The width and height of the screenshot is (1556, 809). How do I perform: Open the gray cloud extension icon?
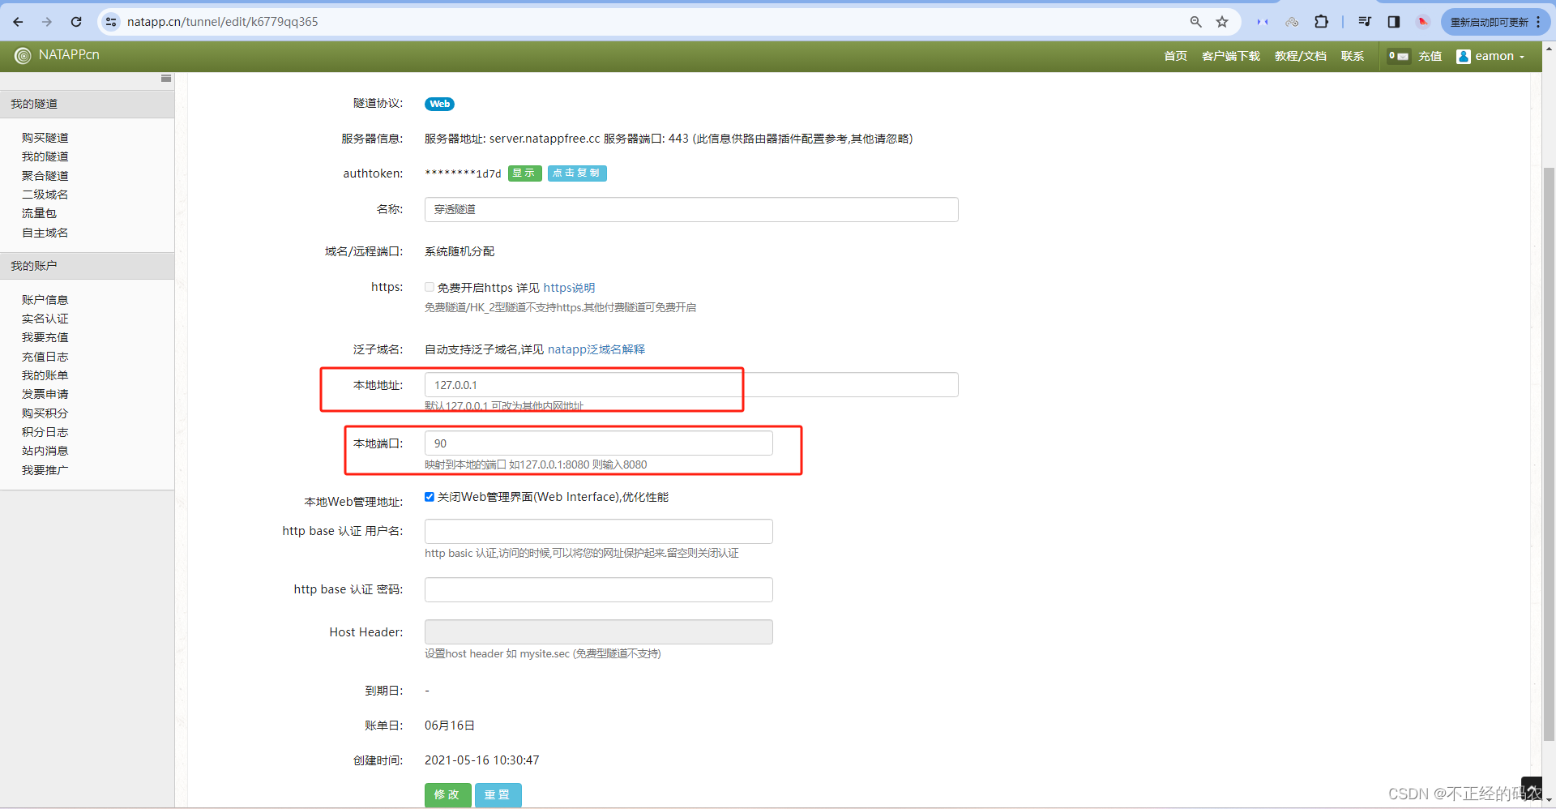click(x=1292, y=22)
